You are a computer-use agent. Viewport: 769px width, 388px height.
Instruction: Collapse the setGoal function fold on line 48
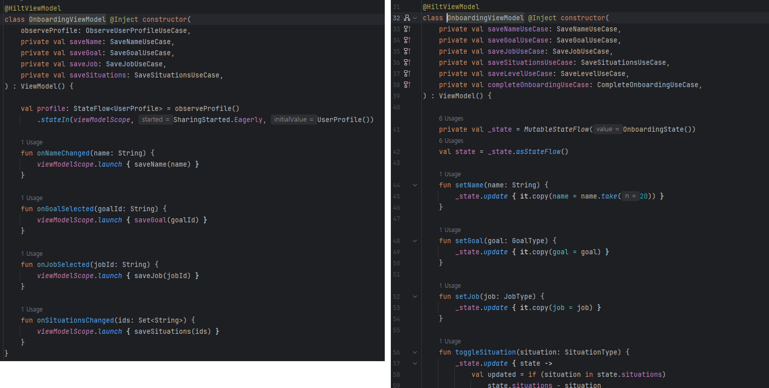click(415, 241)
